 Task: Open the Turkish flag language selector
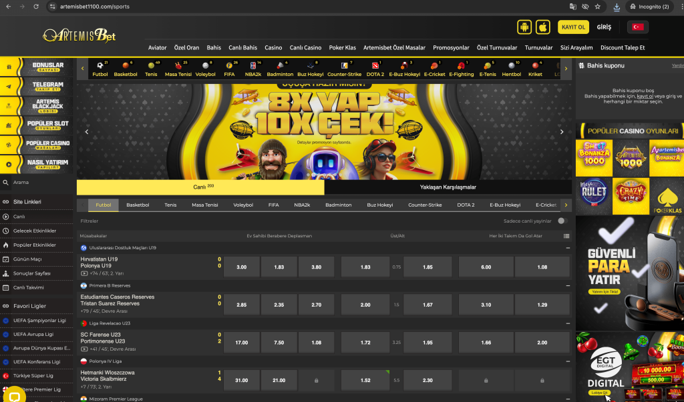[638, 27]
